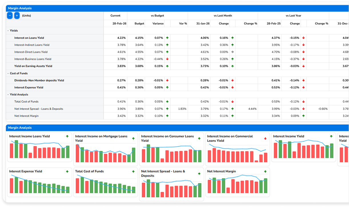Viewport: 349px width, 207px height.
Task: Click the '31-Jan-26' date column header
Action: click(203, 23)
